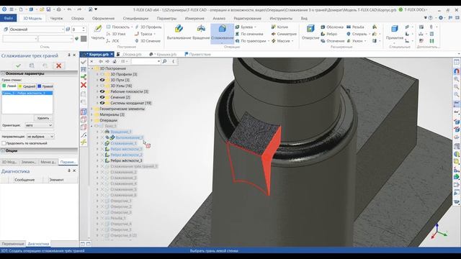Image resolution: width=461 pixels, height=259 pixels.
Task: Click the level number stepper field
Action: [x=79, y=29]
